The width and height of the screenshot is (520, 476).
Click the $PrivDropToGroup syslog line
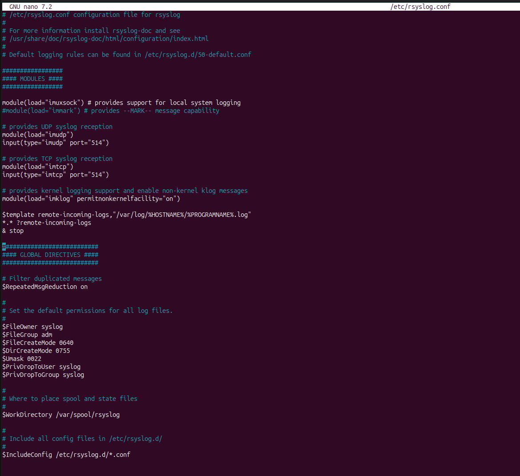(x=43, y=375)
